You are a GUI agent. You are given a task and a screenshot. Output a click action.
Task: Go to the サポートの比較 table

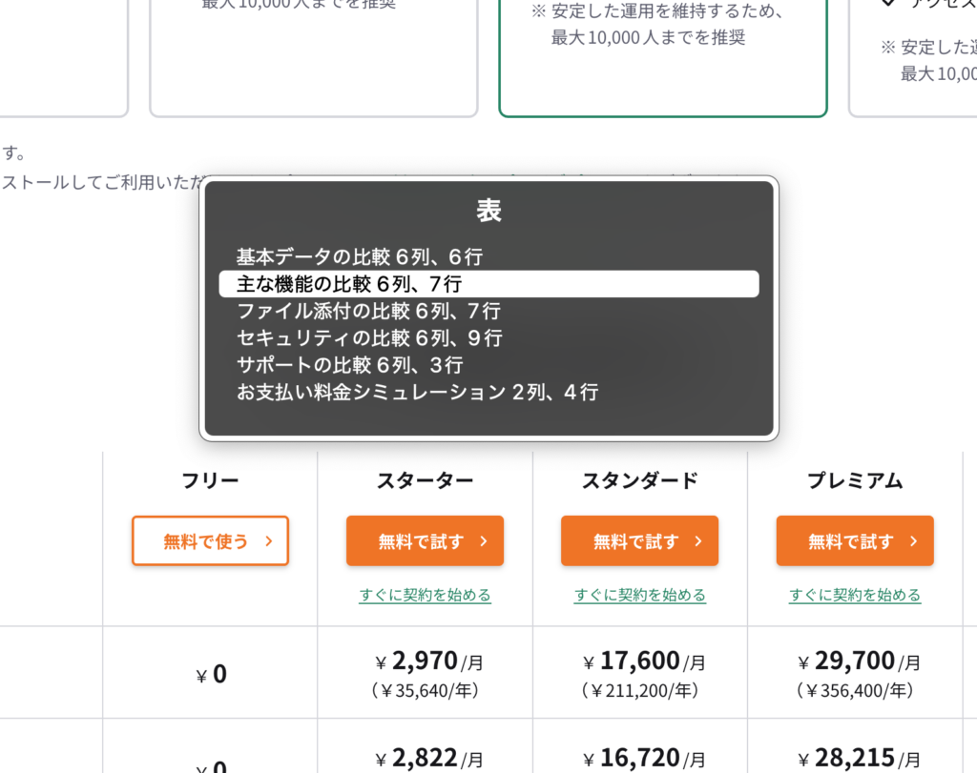(349, 364)
